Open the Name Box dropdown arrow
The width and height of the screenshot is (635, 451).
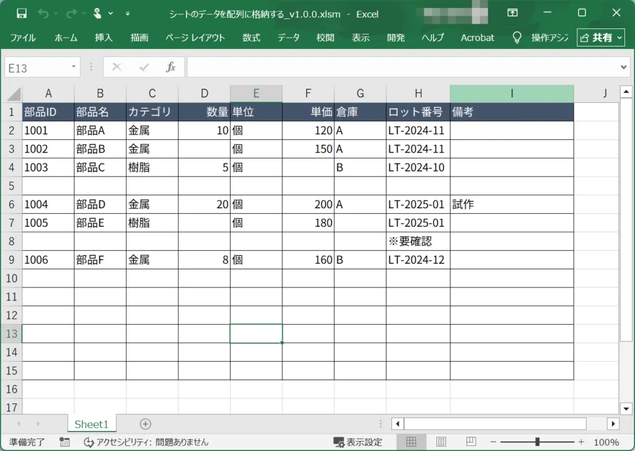tap(74, 67)
